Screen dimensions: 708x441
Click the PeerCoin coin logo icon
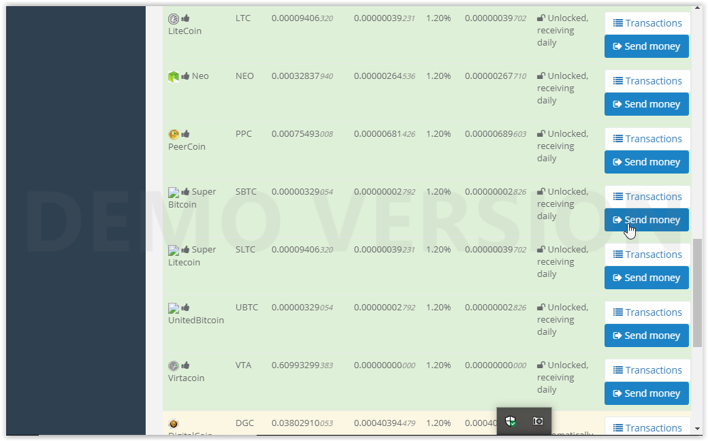pos(174,135)
